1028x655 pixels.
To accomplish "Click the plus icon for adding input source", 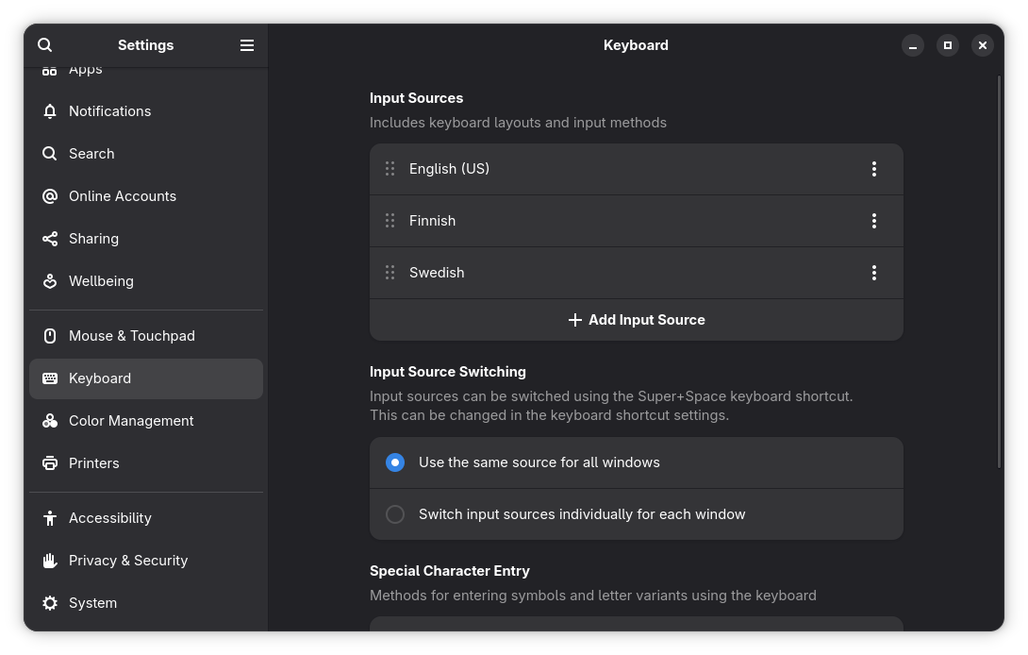I will tap(575, 320).
